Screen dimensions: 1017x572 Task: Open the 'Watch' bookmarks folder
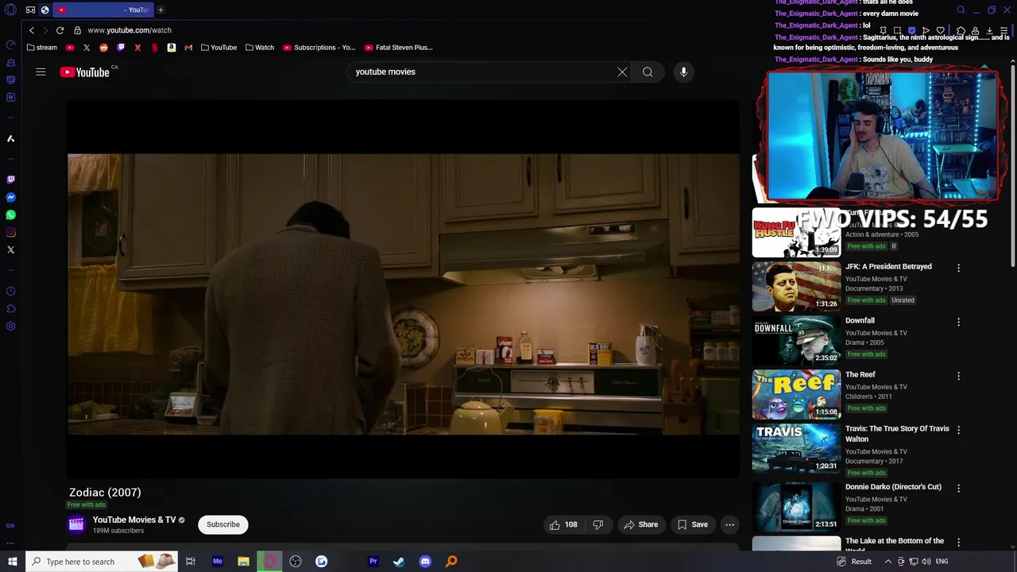coord(260,48)
